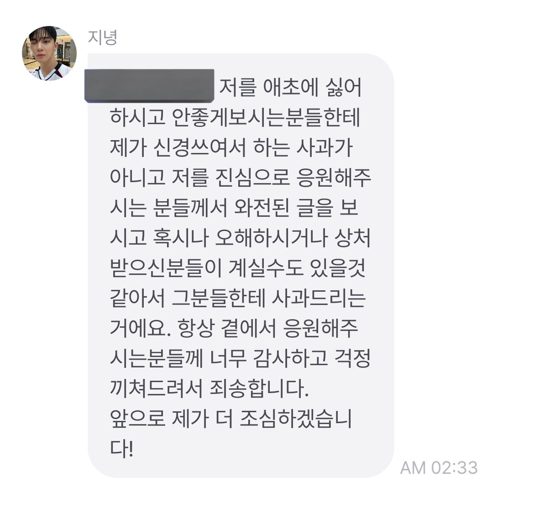Click the AM 02:33 timestamp
The image size is (534, 514).
tap(439, 468)
